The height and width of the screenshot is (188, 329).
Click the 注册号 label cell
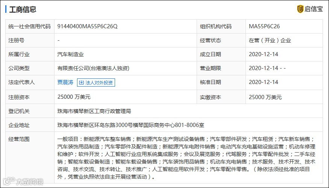click(30, 40)
